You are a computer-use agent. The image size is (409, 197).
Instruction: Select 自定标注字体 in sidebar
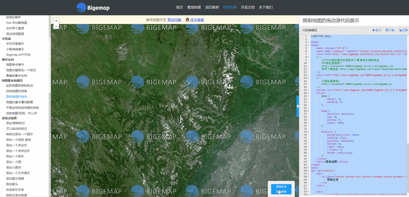[15, 190]
